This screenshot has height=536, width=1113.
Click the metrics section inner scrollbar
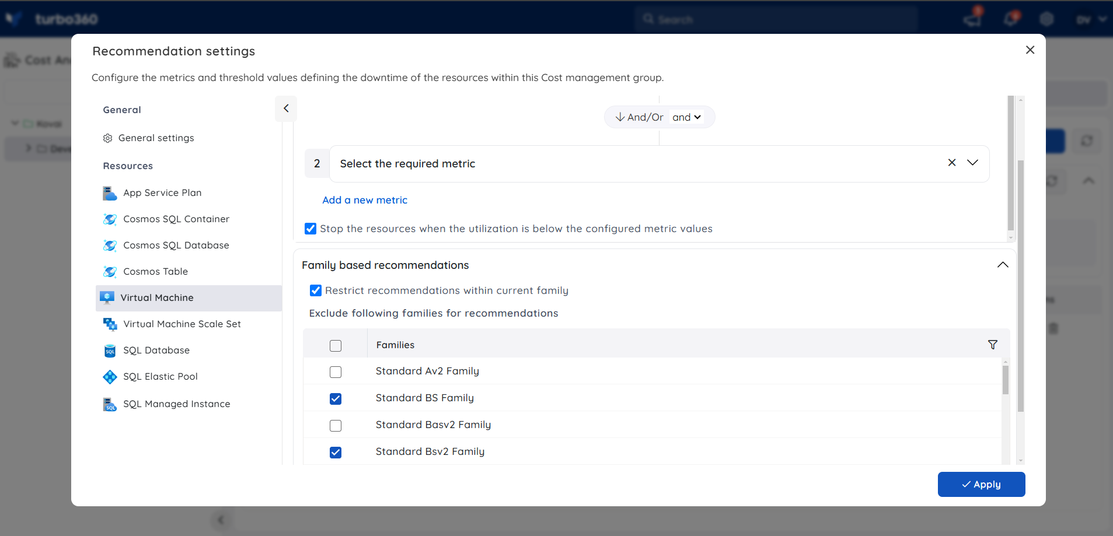[1011, 163]
